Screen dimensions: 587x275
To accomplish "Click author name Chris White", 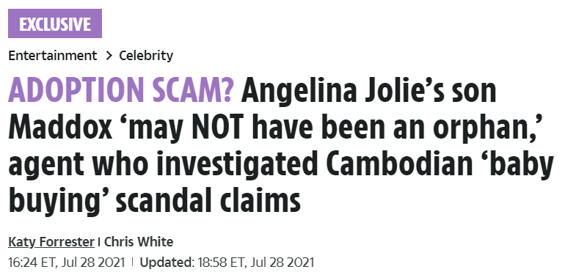I will [139, 242].
